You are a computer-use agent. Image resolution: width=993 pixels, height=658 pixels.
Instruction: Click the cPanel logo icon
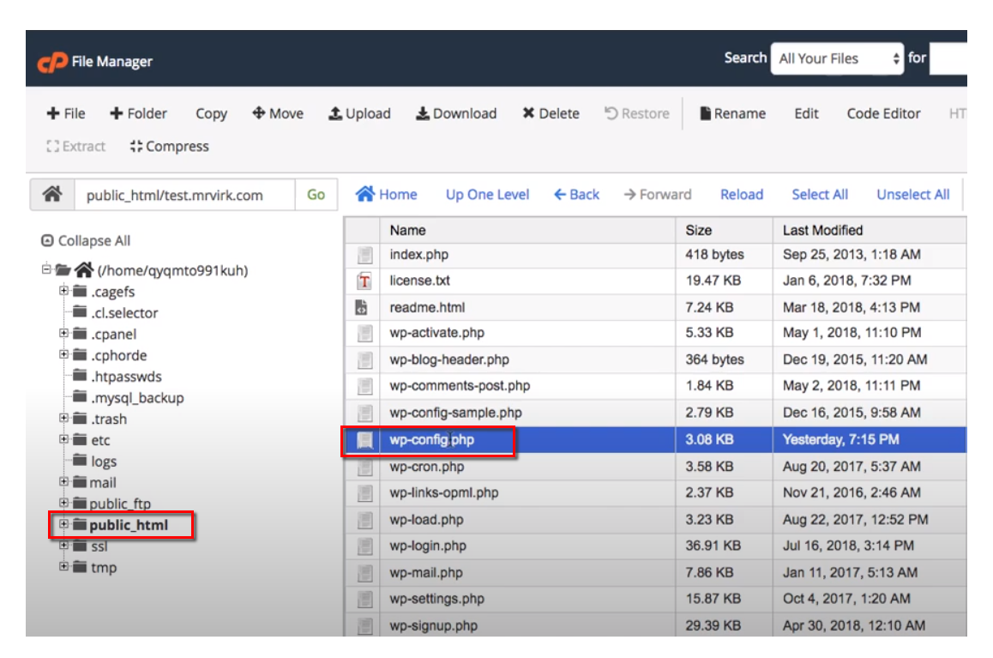(x=52, y=62)
